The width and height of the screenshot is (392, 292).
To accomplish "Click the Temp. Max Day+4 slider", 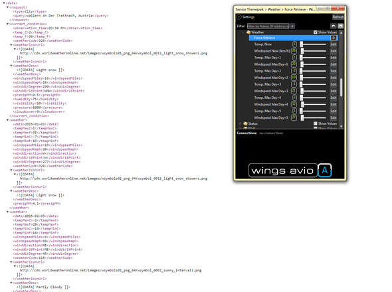I will [x=313, y=98].
